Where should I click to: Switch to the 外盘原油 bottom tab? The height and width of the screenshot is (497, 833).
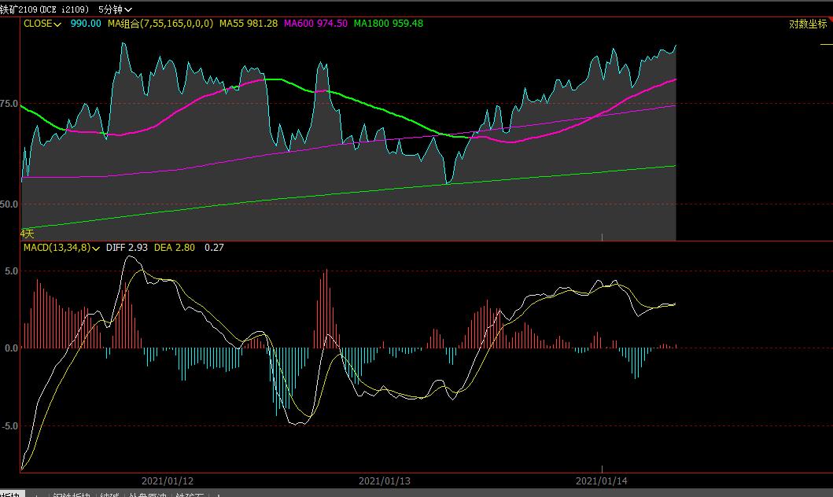coord(148,494)
